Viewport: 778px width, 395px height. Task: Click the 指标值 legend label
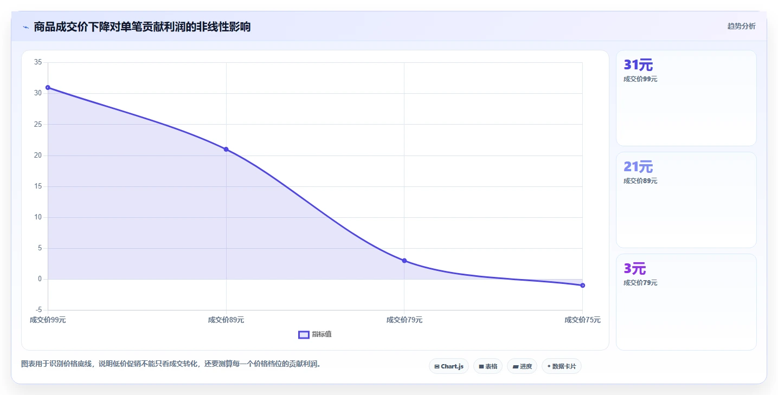(x=322, y=334)
